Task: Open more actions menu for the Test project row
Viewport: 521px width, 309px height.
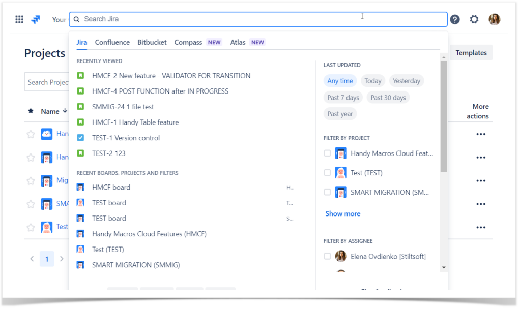Action: click(481, 227)
